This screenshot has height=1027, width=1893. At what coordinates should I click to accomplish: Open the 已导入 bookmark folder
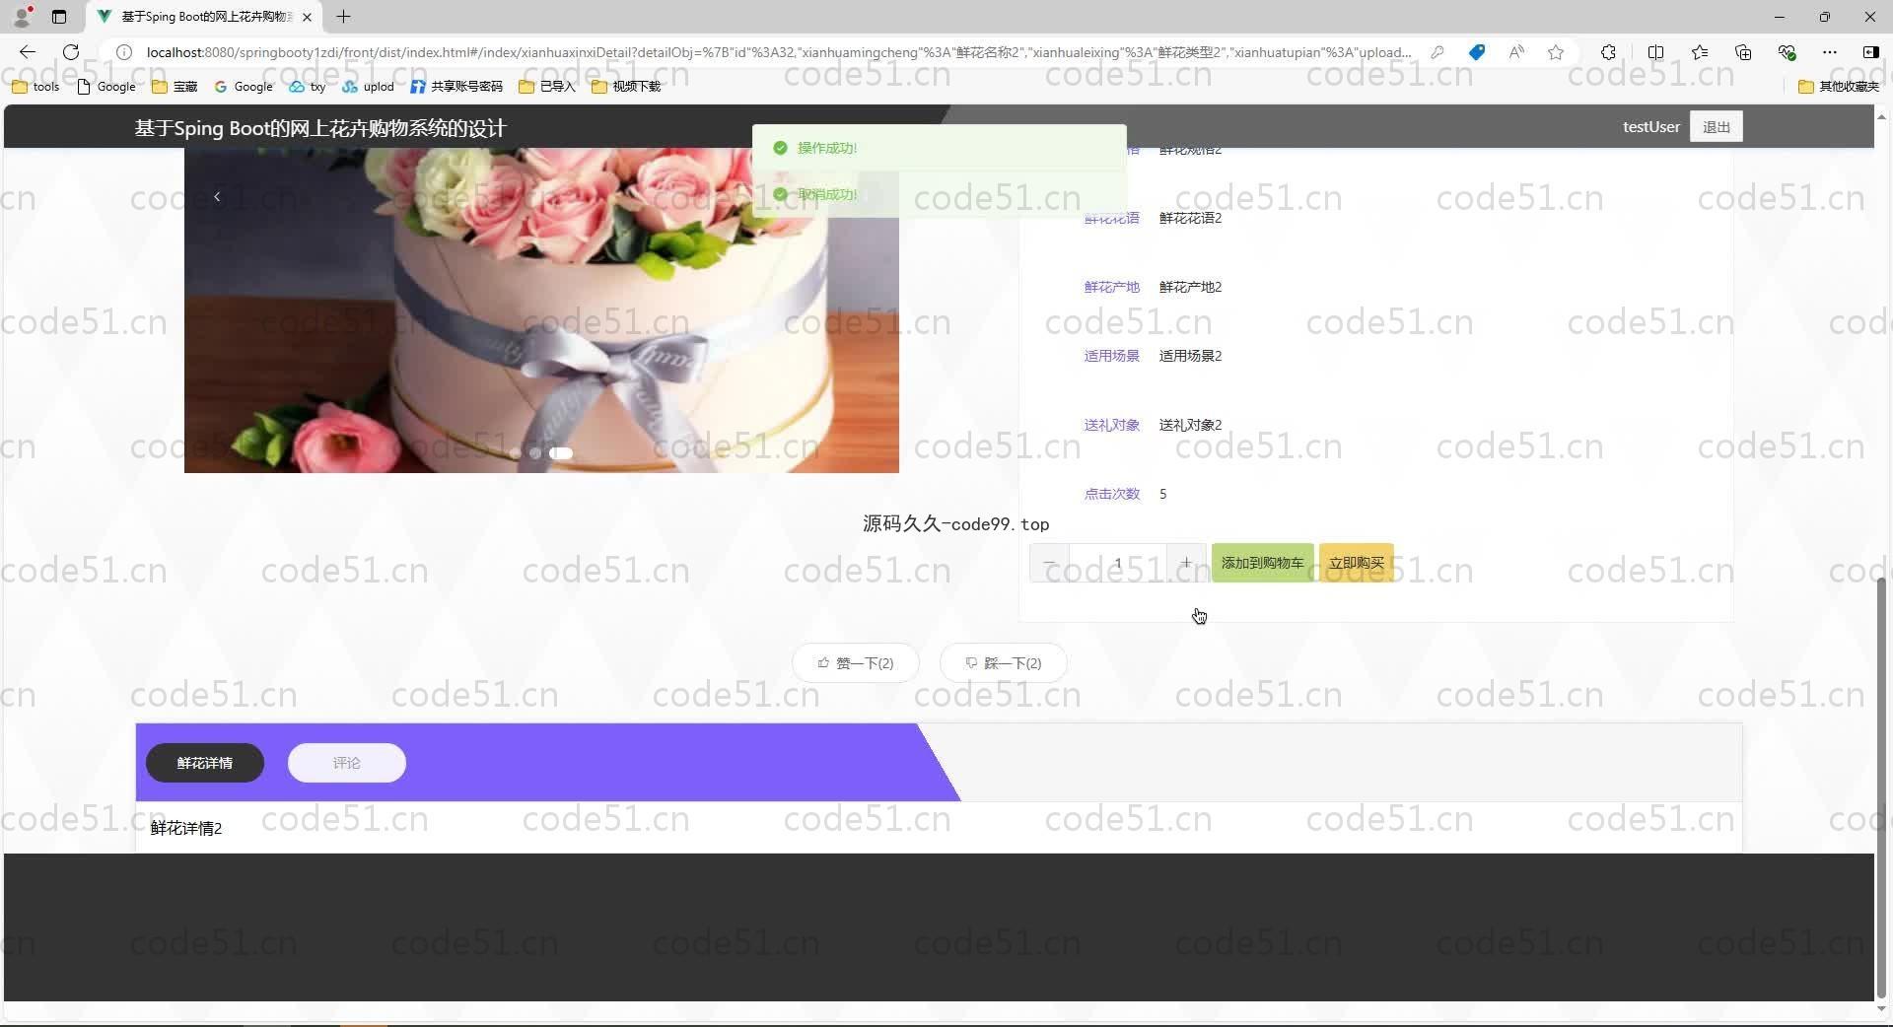point(547,87)
